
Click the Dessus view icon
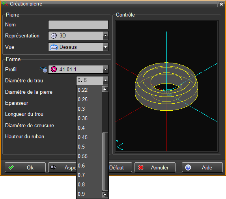pos(54,47)
